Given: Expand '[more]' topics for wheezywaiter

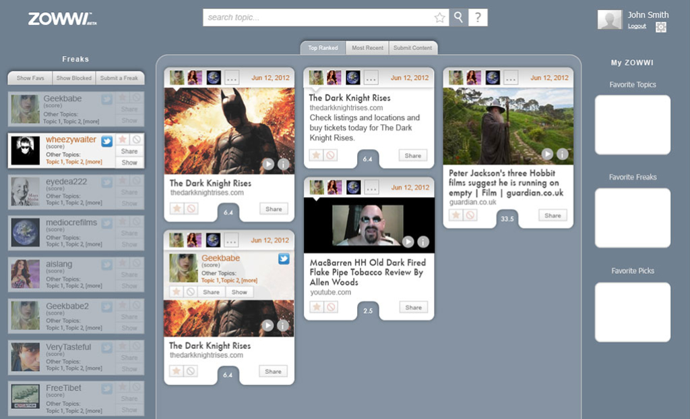Looking at the screenshot, I should (94, 162).
